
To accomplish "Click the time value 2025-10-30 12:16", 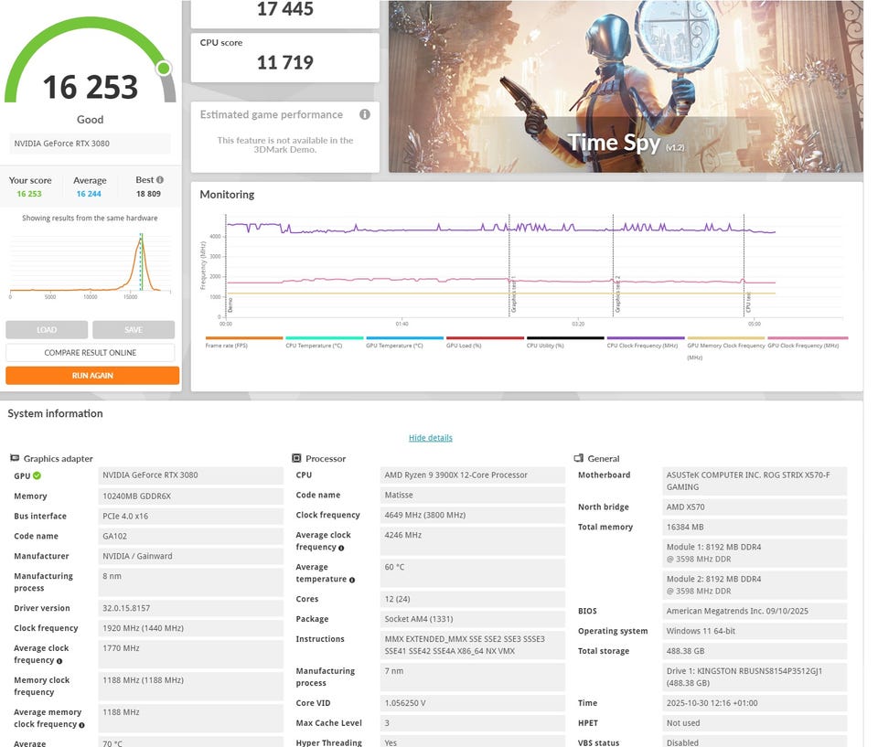I will [x=755, y=703].
